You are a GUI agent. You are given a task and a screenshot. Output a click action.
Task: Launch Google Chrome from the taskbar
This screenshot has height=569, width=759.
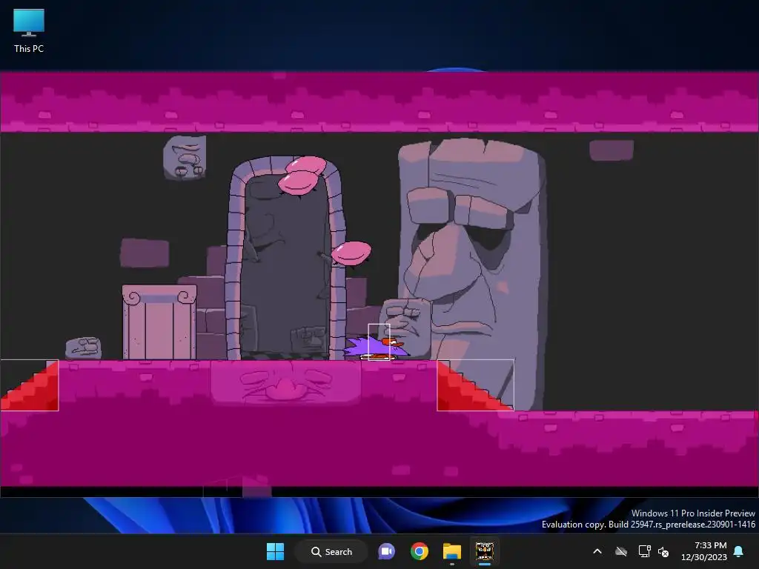tap(420, 551)
